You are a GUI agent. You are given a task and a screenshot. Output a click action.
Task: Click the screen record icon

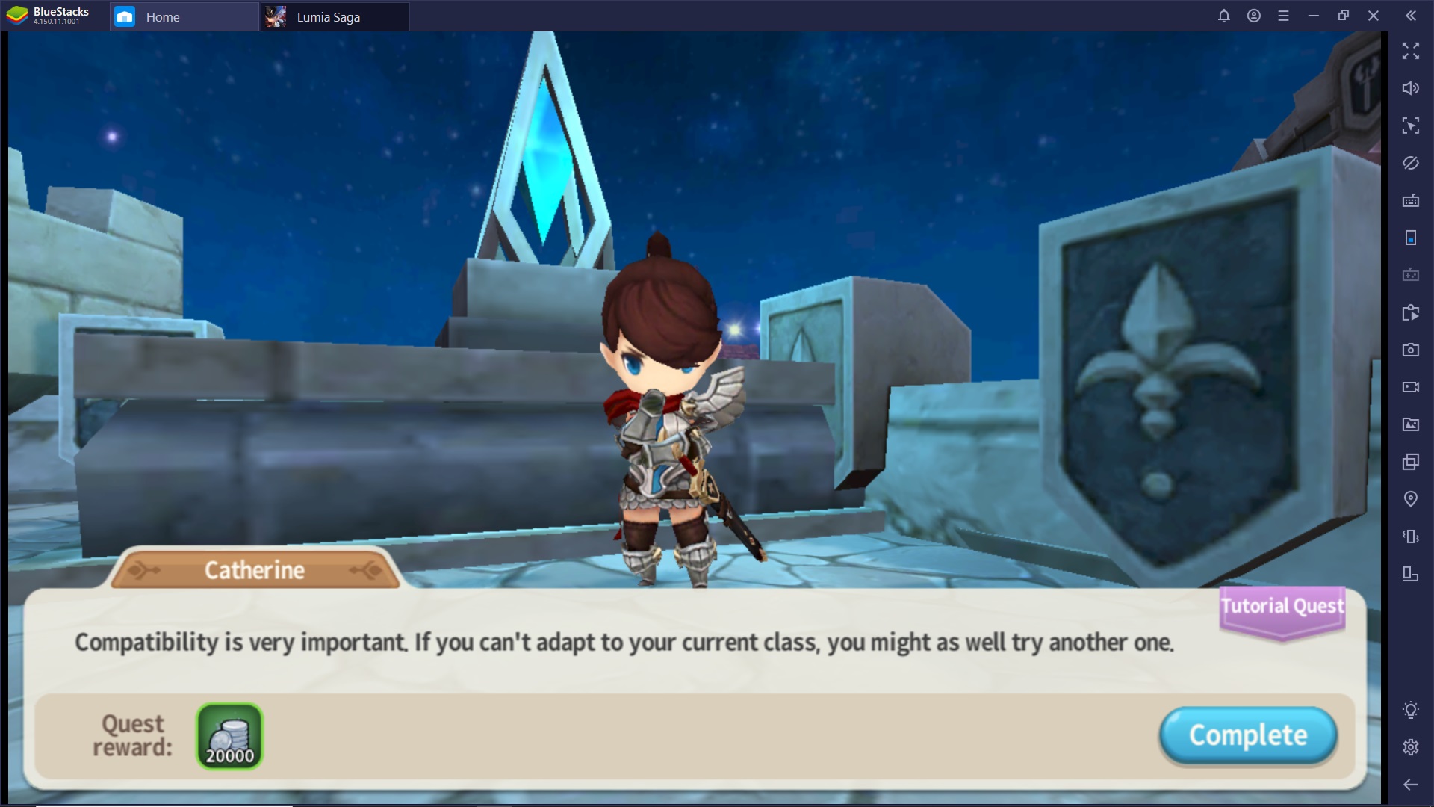click(x=1410, y=387)
